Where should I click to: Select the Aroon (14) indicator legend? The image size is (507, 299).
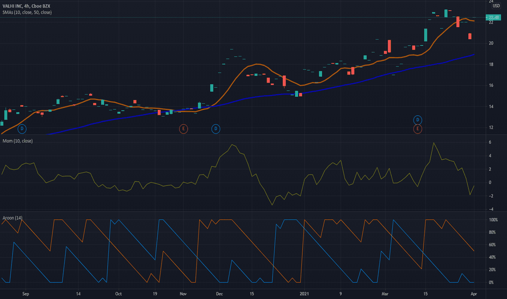point(13,218)
